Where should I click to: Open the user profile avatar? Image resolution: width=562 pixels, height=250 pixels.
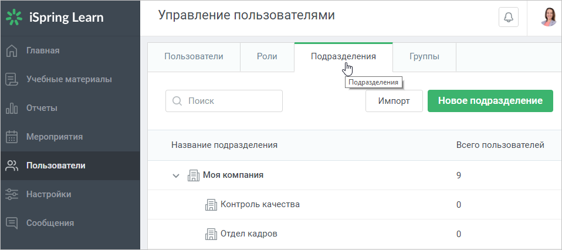[x=549, y=17]
